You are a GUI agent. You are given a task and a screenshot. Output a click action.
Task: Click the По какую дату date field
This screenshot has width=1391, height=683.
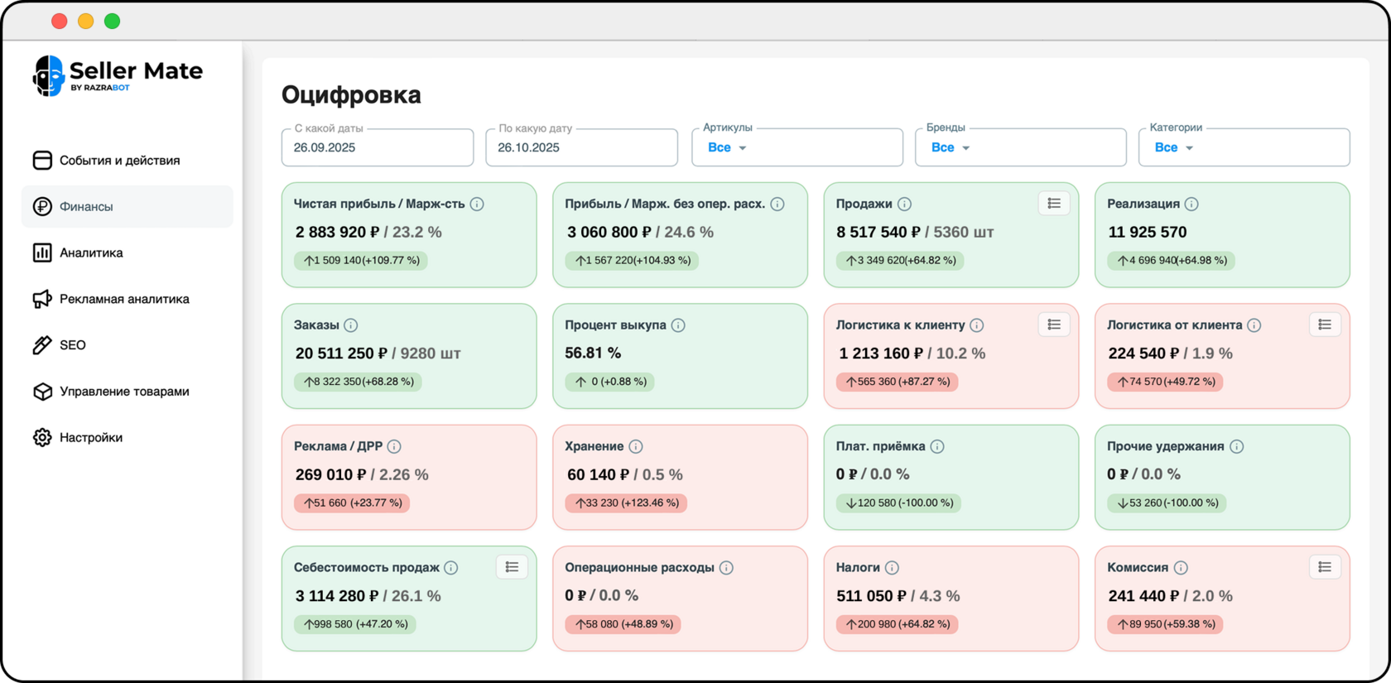point(581,147)
